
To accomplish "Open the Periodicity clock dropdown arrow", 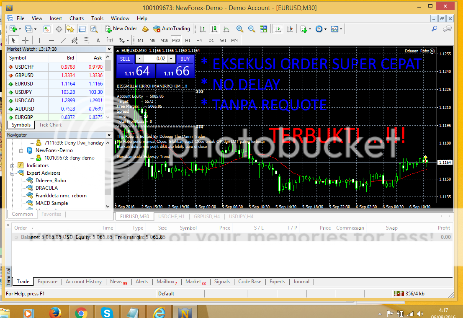I will 325,29.
